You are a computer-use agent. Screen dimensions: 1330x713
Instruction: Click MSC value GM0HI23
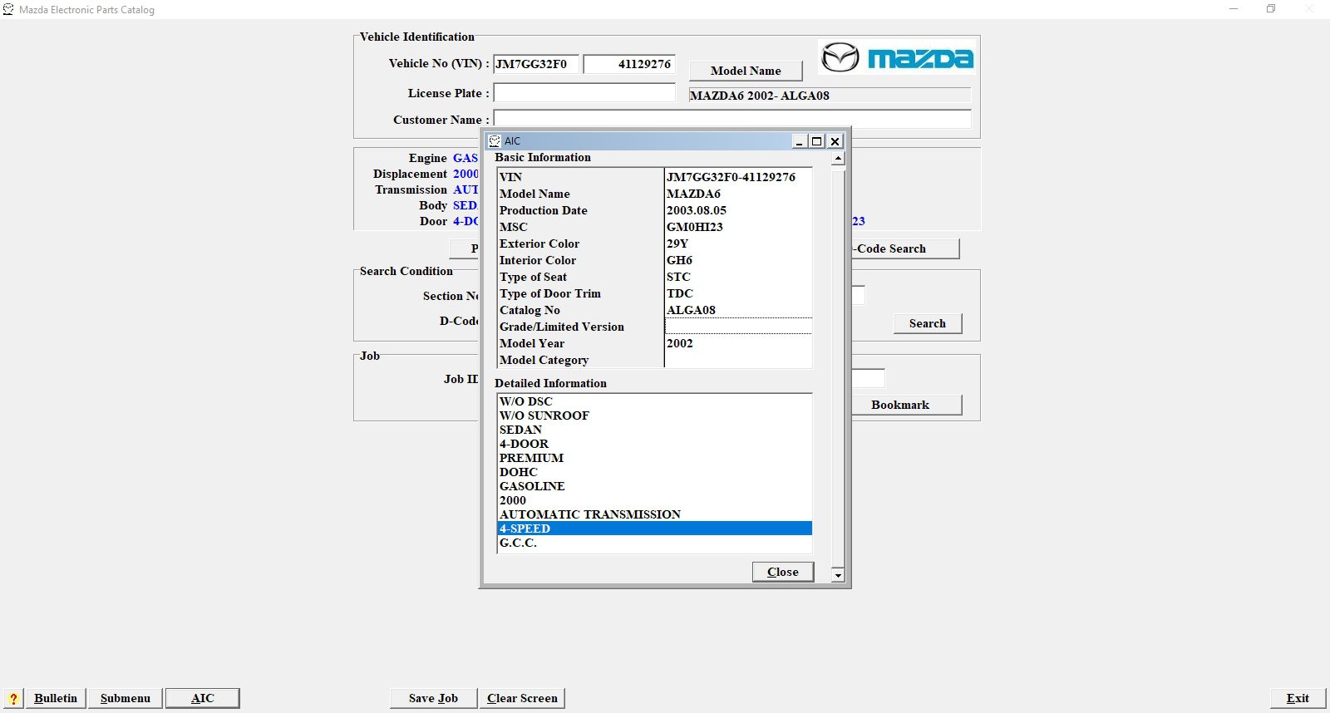point(738,227)
